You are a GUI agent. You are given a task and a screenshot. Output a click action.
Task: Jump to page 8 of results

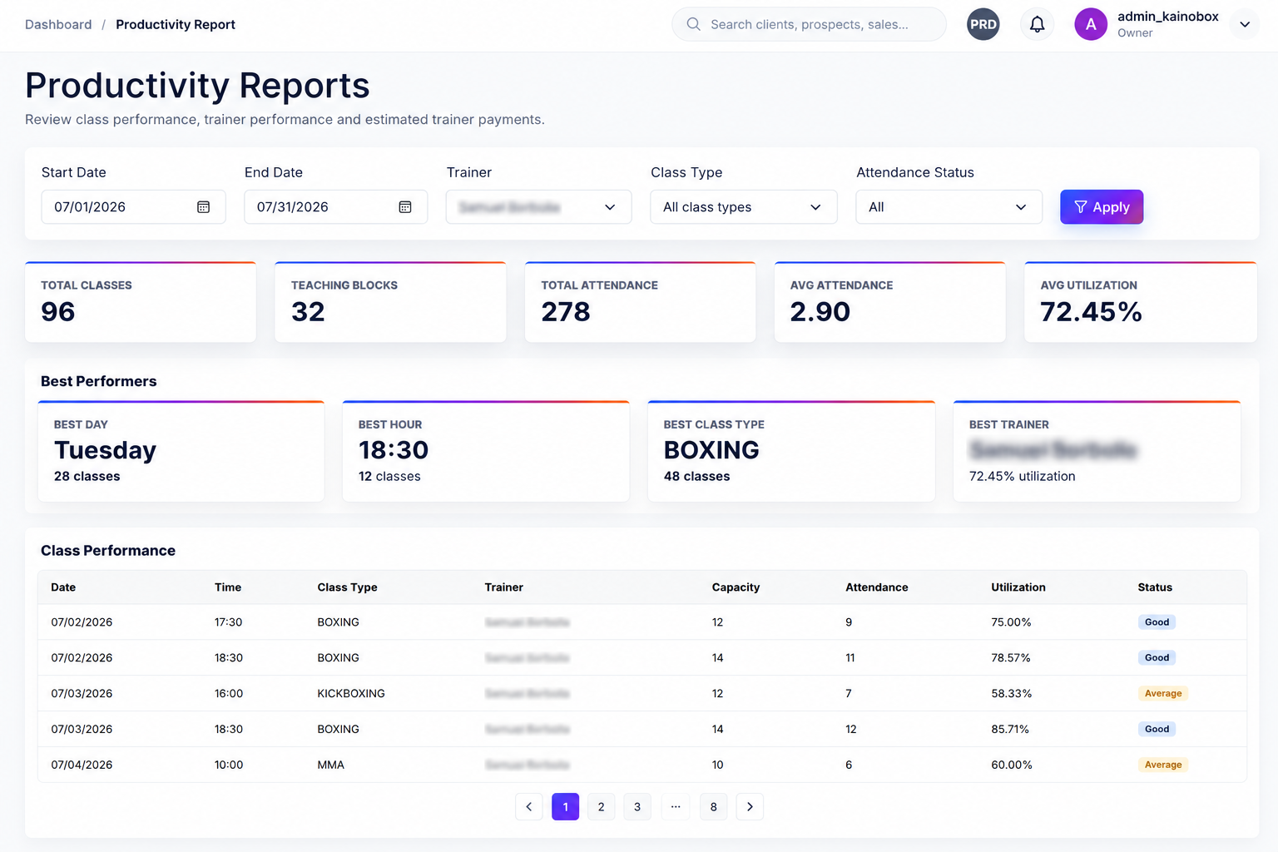[714, 806]
